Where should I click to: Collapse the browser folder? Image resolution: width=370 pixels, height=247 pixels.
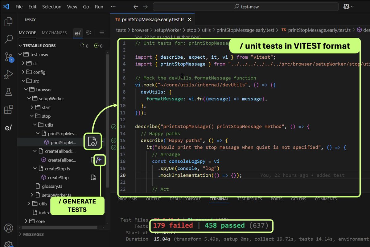click(26, 90)
